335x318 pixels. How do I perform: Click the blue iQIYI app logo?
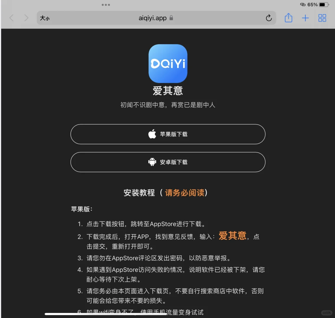(168, 64)
